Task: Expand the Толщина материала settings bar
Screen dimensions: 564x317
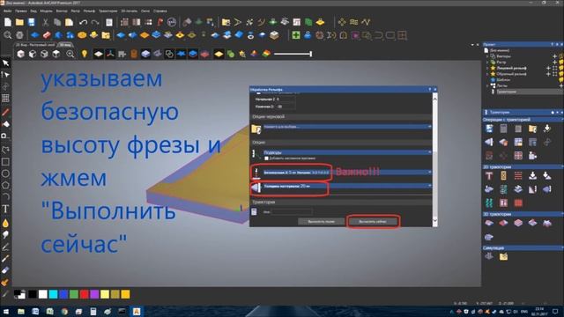Action: click(347, 186)
